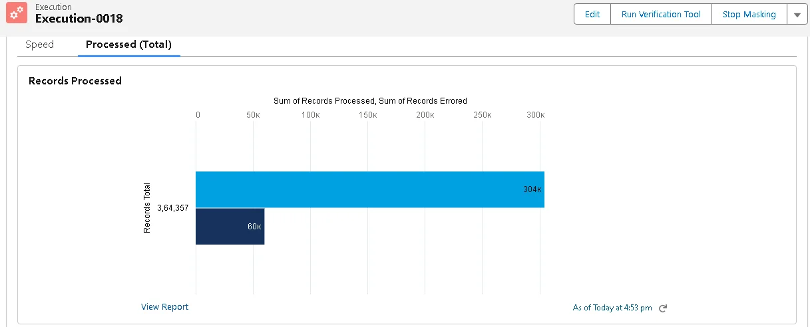Click the 300k axis tick label
Screen dimensions: 810x327
(x=535, y=115)
